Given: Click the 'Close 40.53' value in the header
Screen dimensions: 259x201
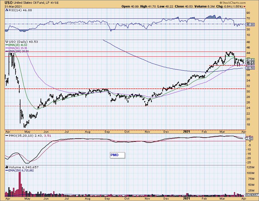Looking at the screenshot, I should pos(184,6).
